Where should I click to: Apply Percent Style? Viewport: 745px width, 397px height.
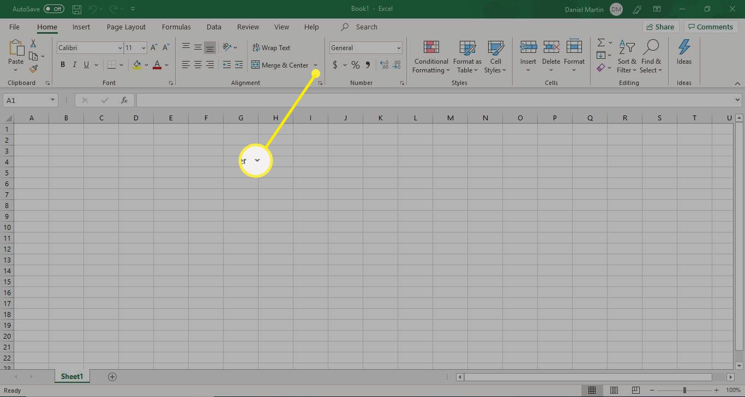(x=356, y=65)
